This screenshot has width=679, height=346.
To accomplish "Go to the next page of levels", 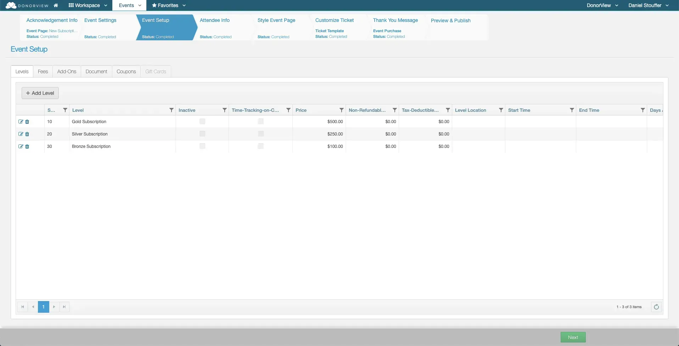I will [x=54, y=307].
